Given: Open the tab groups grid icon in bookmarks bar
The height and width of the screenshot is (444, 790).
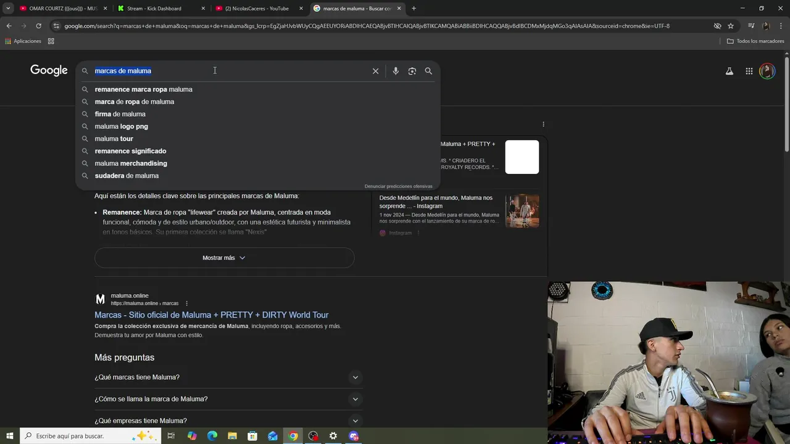Looking at the screenshot, I should pyautogui.click(x=51, y=41).
